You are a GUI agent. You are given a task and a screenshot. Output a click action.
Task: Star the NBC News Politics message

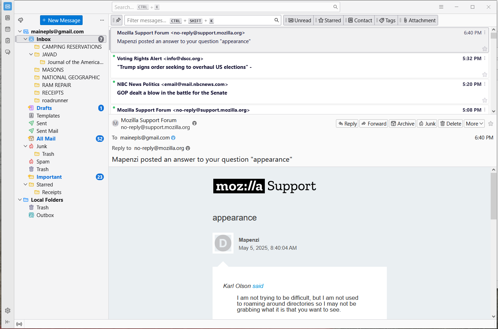click(485, 100)
